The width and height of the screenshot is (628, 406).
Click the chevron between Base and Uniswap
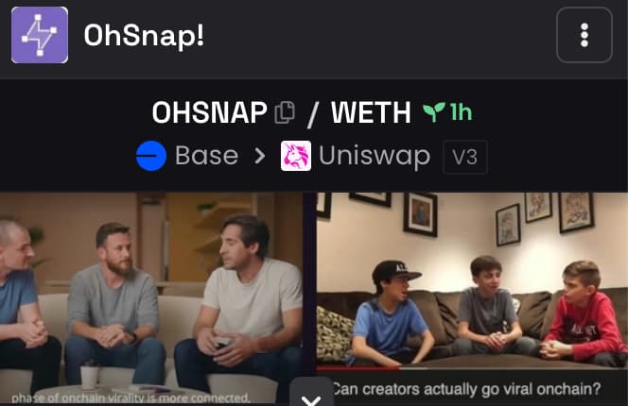[x=260, y=156]
